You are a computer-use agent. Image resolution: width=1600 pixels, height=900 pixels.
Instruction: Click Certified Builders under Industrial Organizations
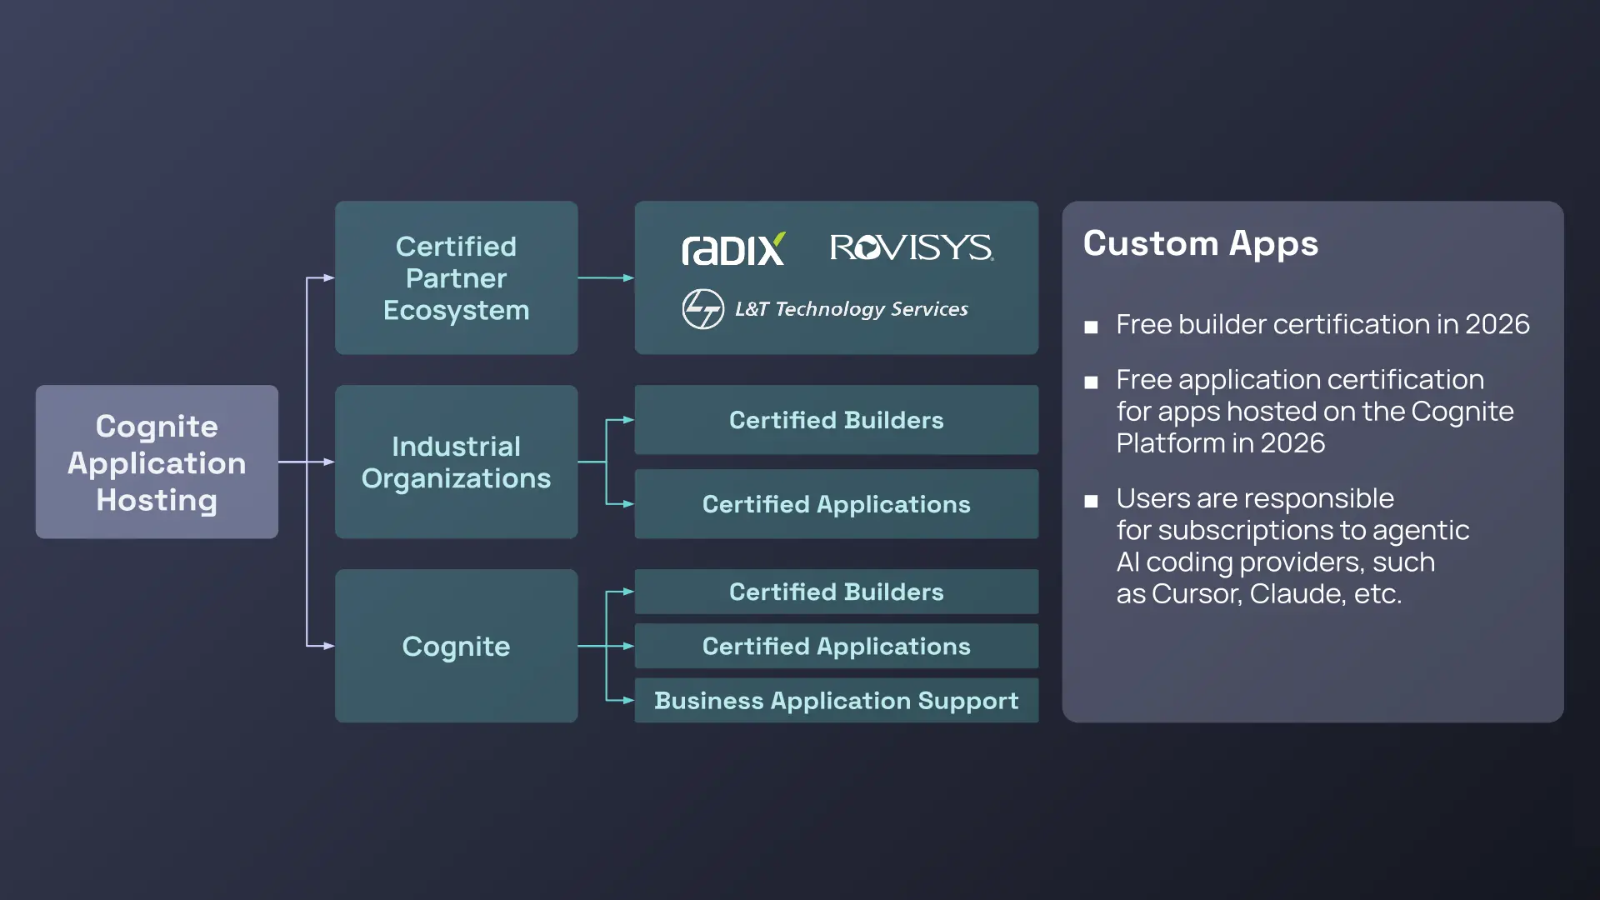tap(836, 420)
